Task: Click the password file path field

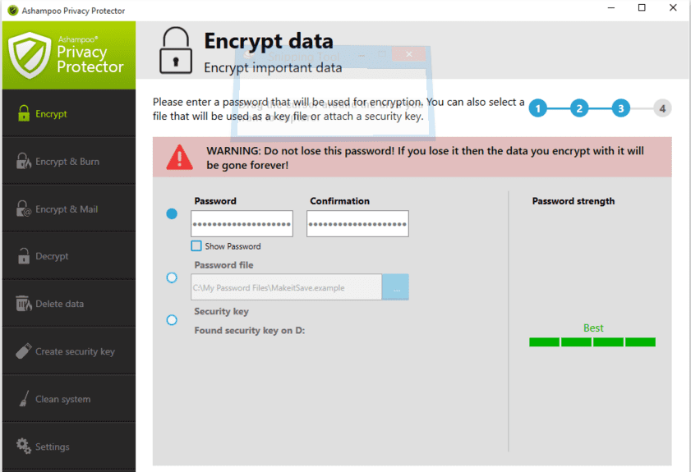Action: (287, 287)
